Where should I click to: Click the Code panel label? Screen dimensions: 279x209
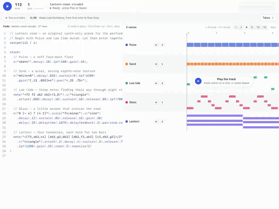(6, 26)
